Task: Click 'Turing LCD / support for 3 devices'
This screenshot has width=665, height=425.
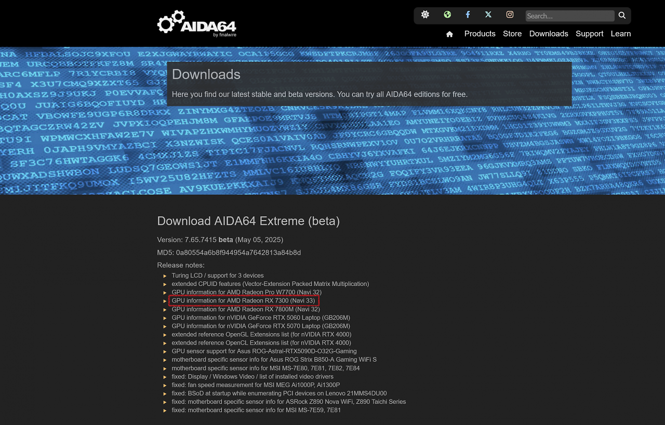Action: click(218, 276)
